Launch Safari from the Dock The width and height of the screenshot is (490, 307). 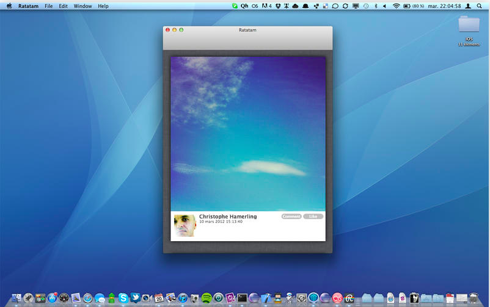tap(88, 298)
